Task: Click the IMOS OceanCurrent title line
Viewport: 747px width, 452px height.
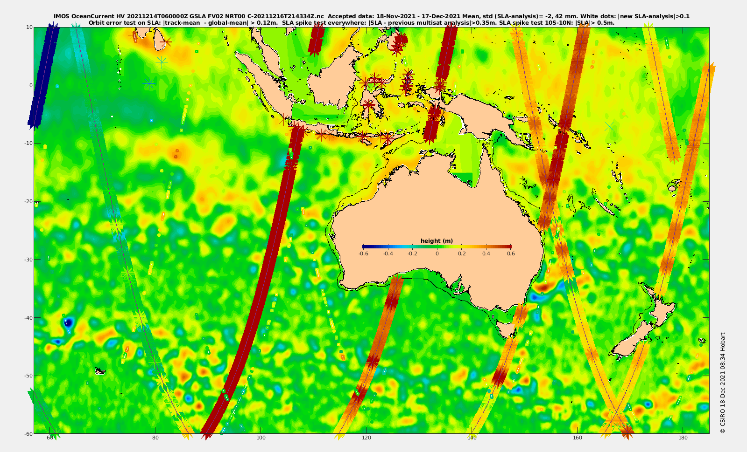Action: click(372, 16)
